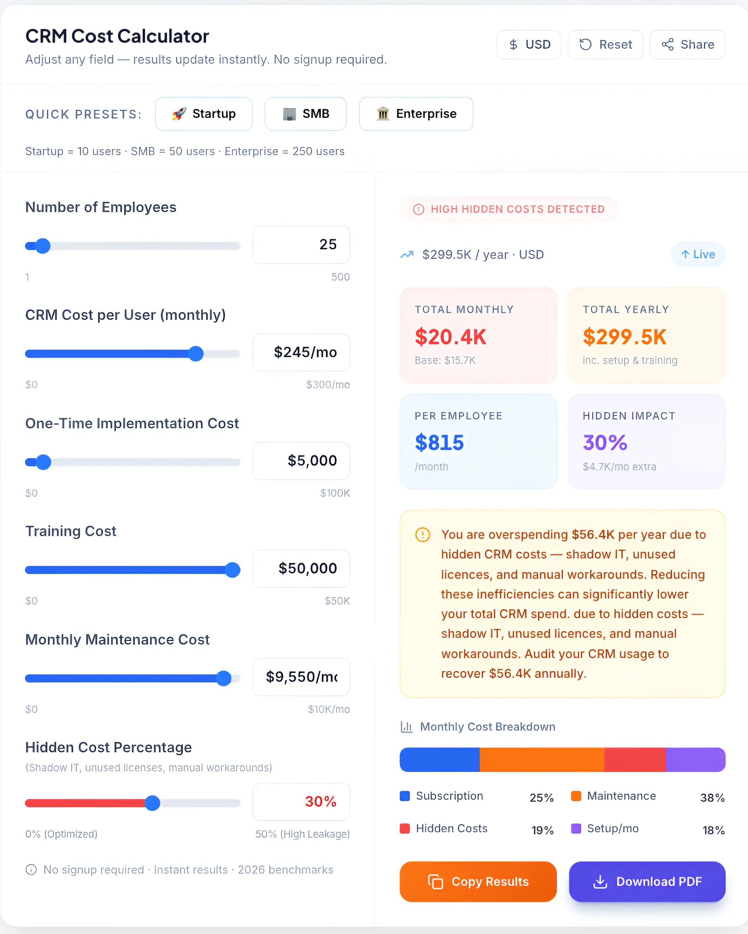748x934 pixels.
Task: Click the CRM Cost per User slider handle
Action: [196, 353]
